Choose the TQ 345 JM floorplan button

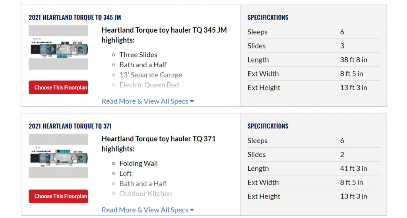coord(58,87)
